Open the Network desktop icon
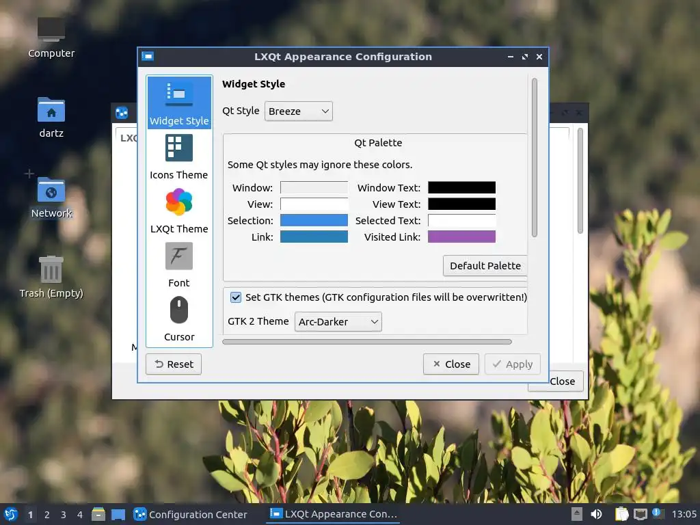This screenshot has width=700, height=525. tap(51, 198)
